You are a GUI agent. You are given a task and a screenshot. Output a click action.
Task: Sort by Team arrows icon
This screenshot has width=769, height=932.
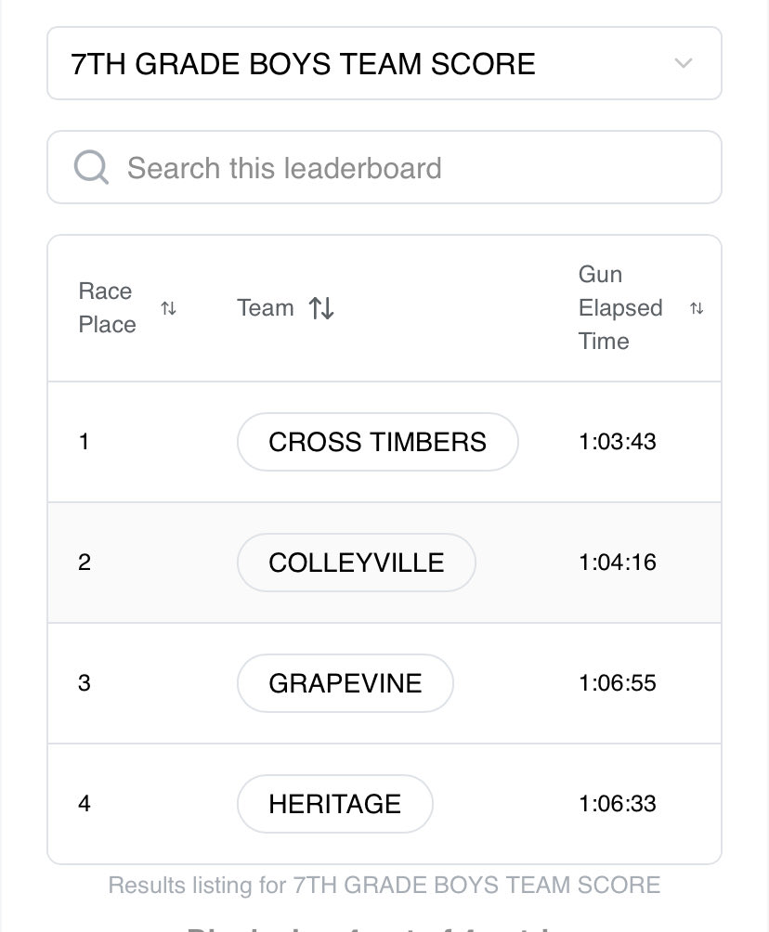point(321,308)
